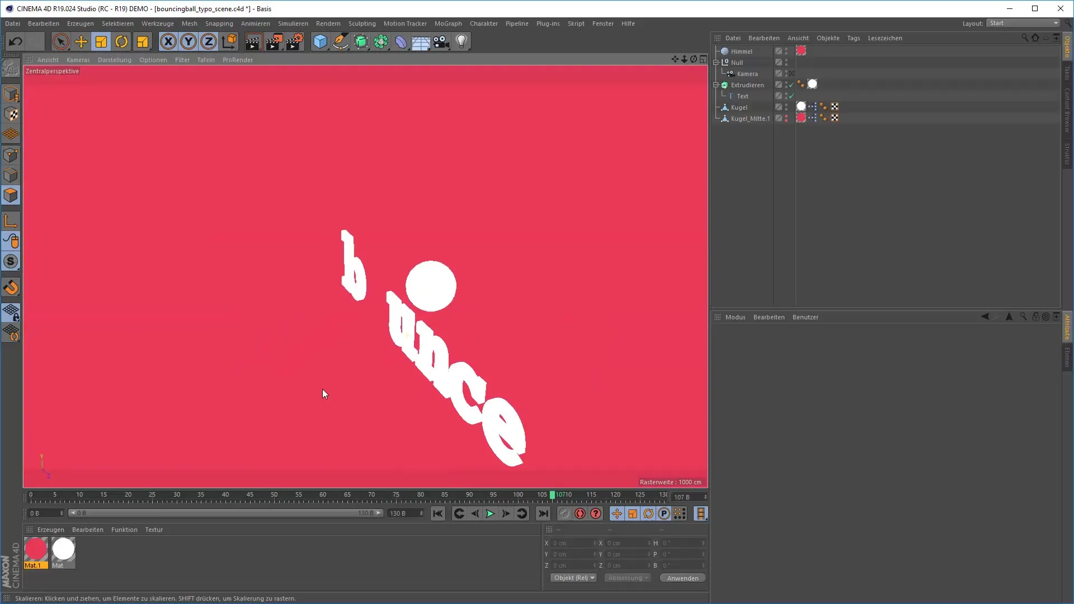Add a Cube primitive object
Image resolution: width=1074 pixels, height=604 pixels.
(x=320, y=41)
